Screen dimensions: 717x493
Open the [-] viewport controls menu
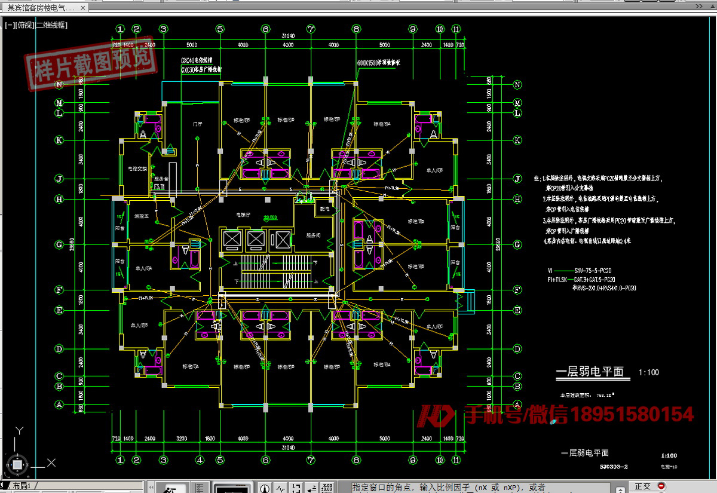10,25
